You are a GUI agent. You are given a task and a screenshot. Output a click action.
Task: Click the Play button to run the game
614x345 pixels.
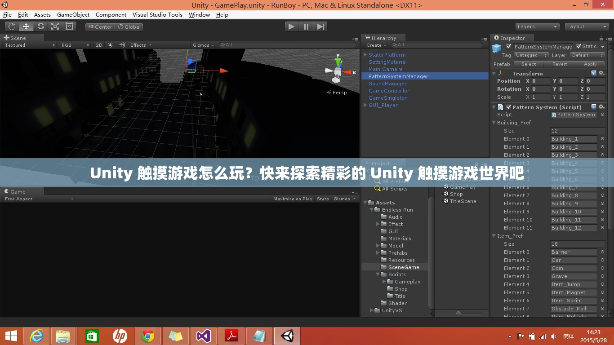pos(292,27)
